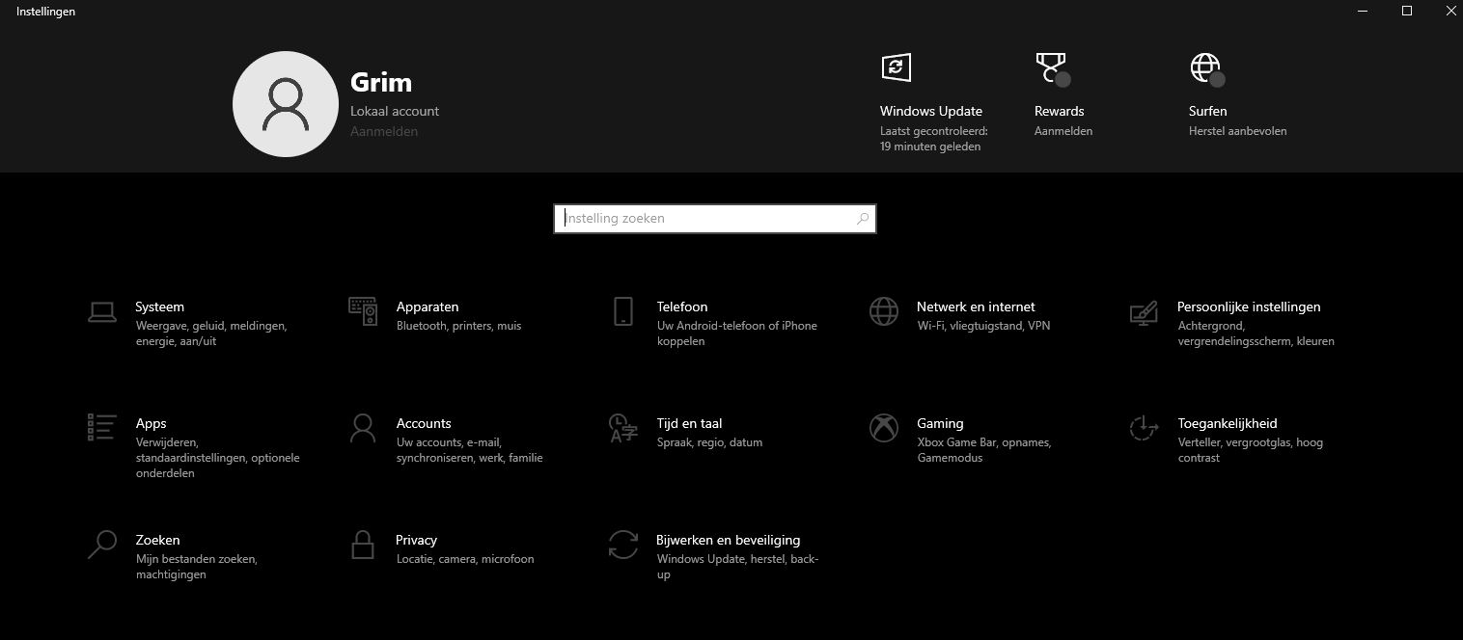Viewport: 1463px width, 640px height.
Task: Click 'Spraak, regio, datum' description
Action: pos(710,442)
